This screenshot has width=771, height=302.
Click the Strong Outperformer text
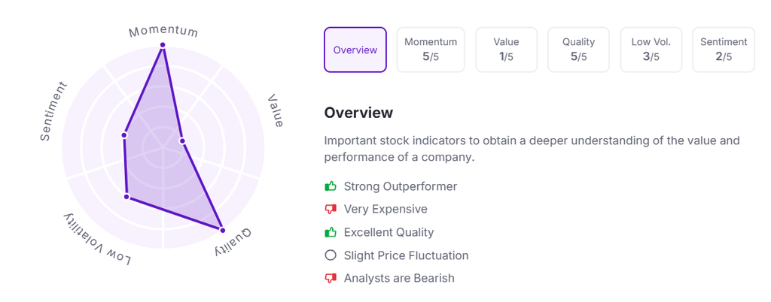point(400,186)
